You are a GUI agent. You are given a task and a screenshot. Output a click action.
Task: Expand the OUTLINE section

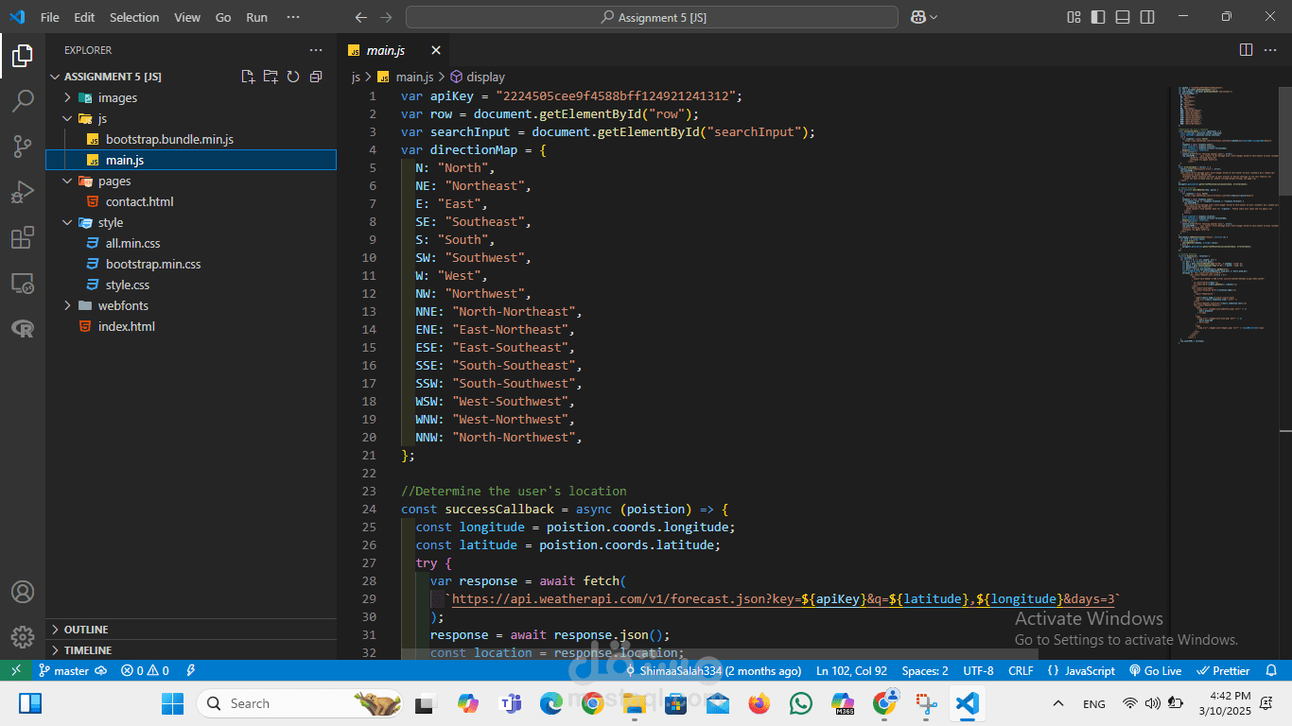[x=86, y=630]
